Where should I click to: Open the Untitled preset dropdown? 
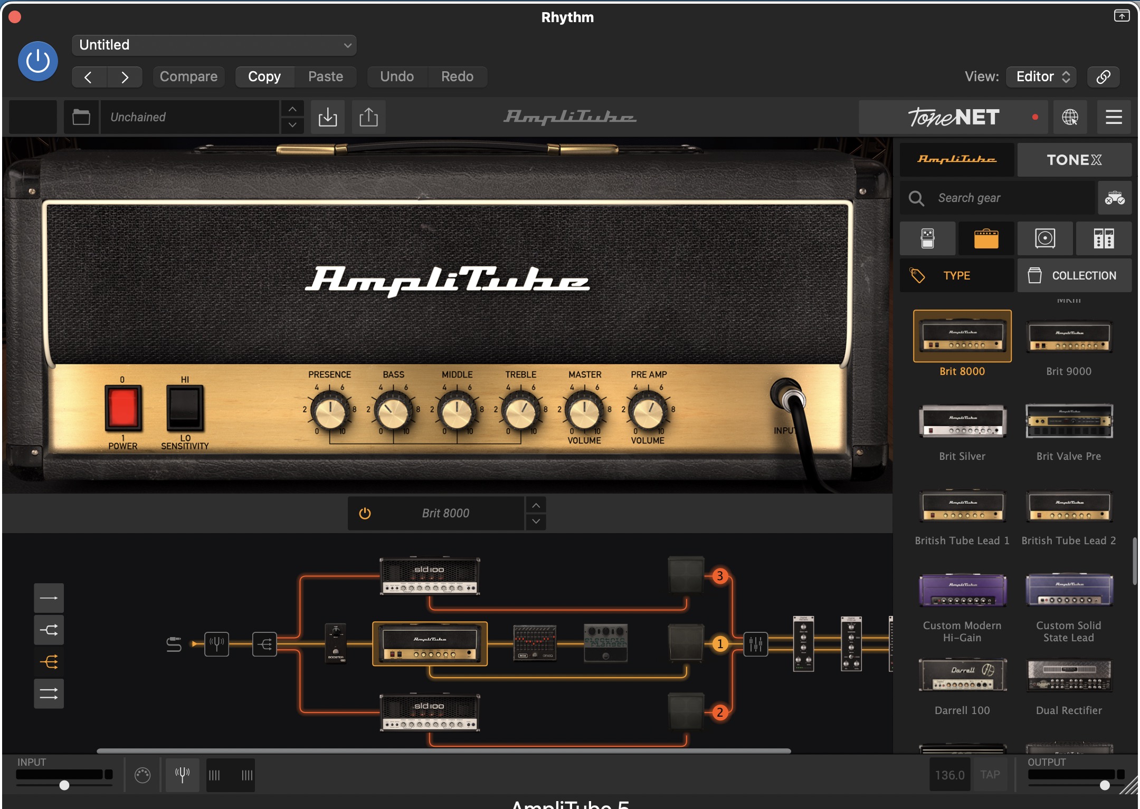point(214,45)
